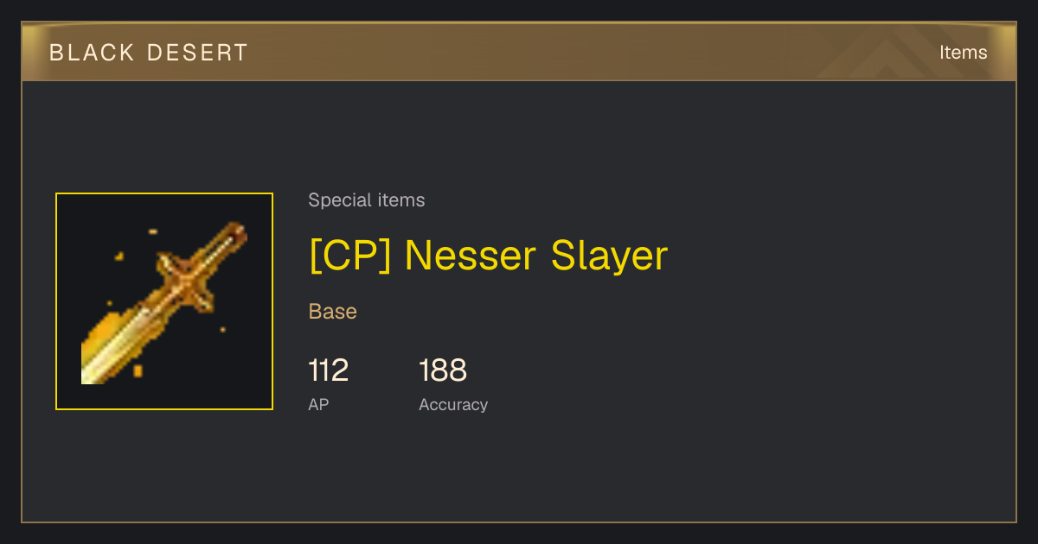Click the "Accuracy" stat label
The width and height of the screenshot is (1038, 544).
[x=453, y=405]
